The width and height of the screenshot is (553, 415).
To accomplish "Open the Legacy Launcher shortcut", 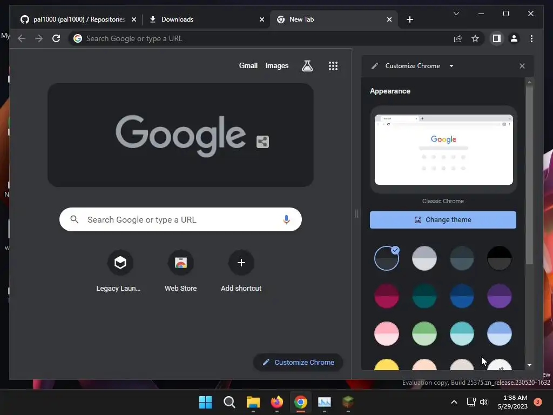I will coord(120,271).
